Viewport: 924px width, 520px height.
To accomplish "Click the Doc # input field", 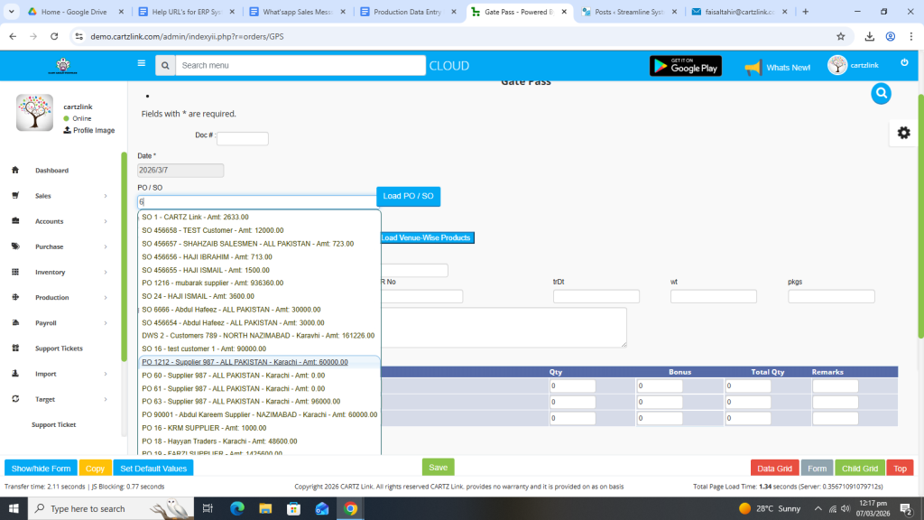I will [x=242, y=139].
